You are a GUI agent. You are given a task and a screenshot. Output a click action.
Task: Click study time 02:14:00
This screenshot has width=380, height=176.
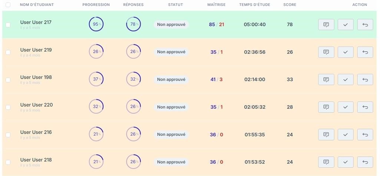pyautogui.click(x=255, y=79)
